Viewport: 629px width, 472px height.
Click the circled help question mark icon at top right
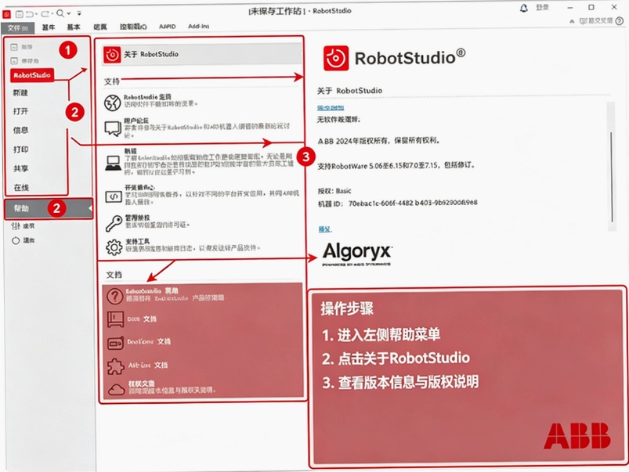click(620, 21)
